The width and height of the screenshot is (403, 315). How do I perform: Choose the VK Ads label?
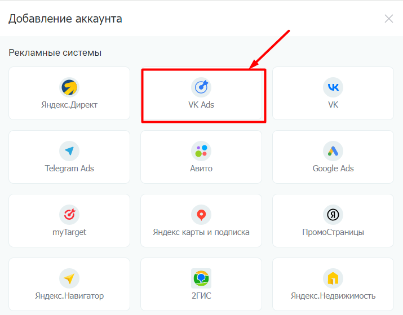[201, 105]
